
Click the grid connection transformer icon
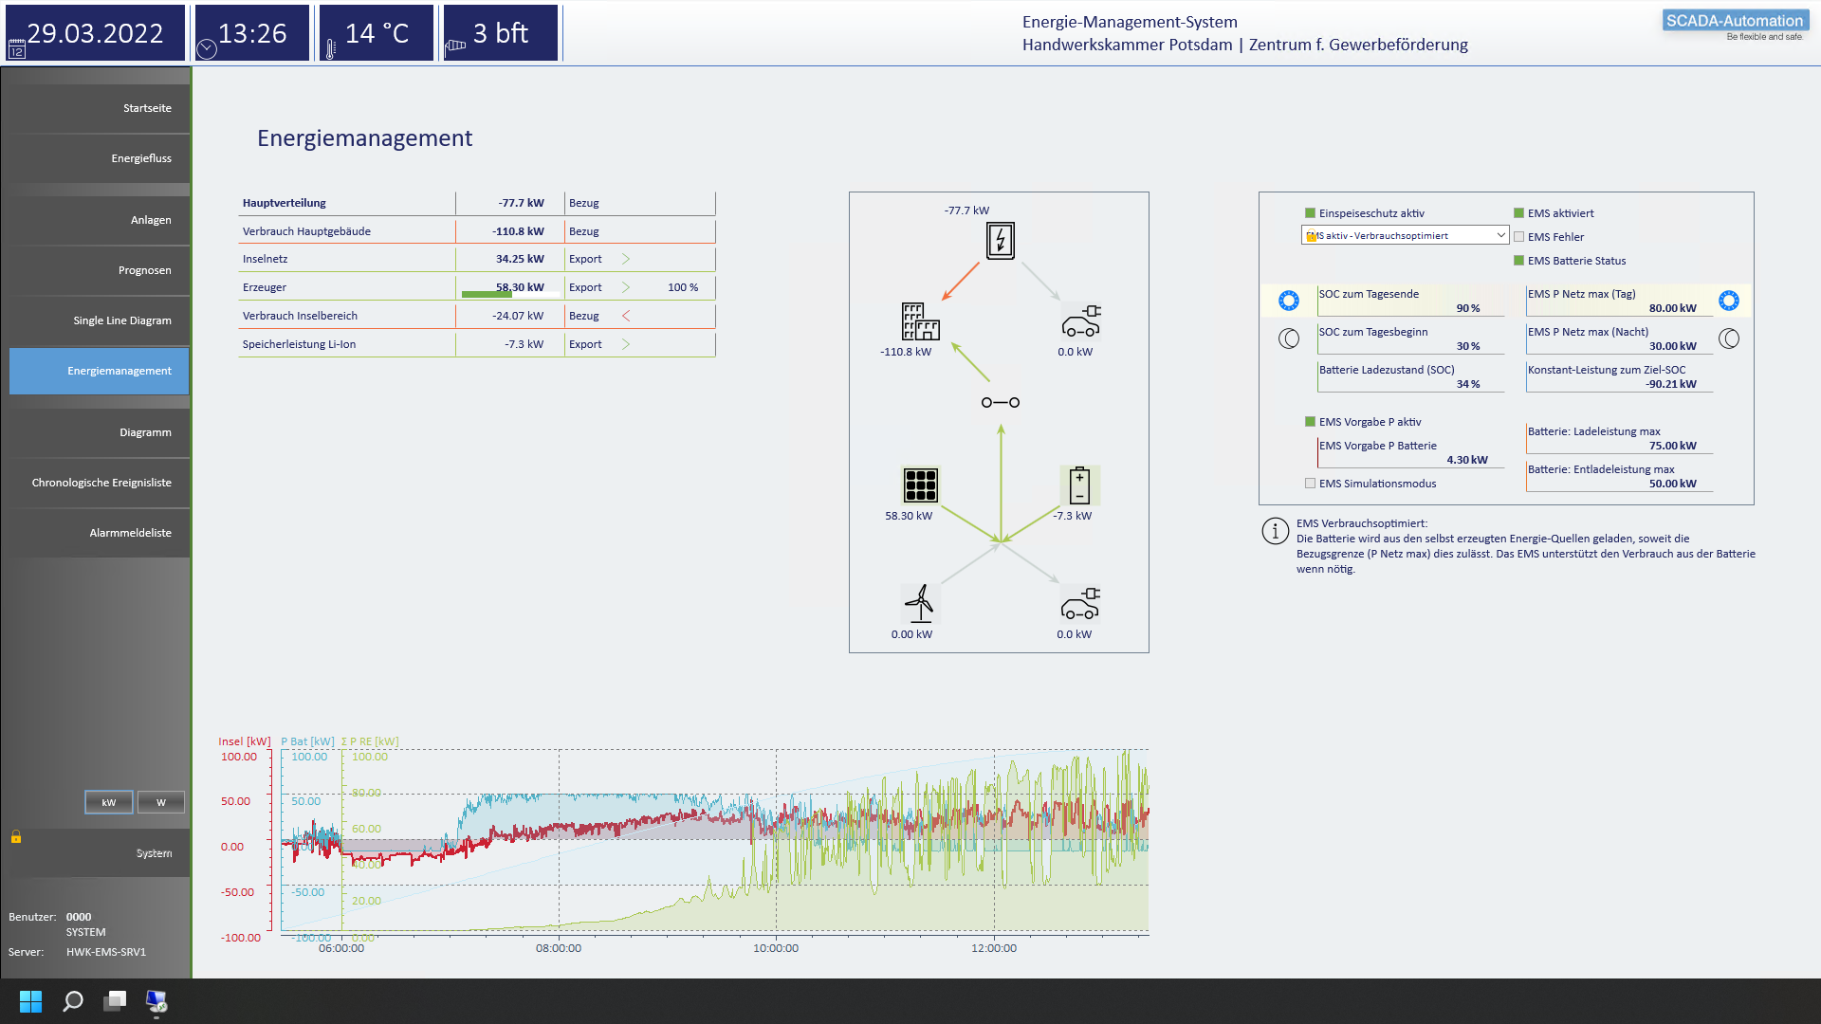(x=1000, y=241)
